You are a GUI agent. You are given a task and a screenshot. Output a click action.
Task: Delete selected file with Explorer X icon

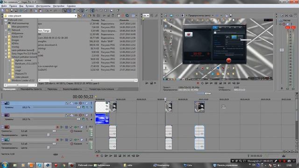[94, 15]
